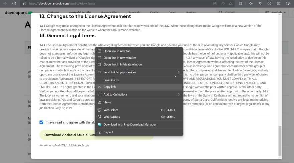The image size is (294, 163).
Task: Click the Copy link chain icon
Action: [x=99, y=87]
